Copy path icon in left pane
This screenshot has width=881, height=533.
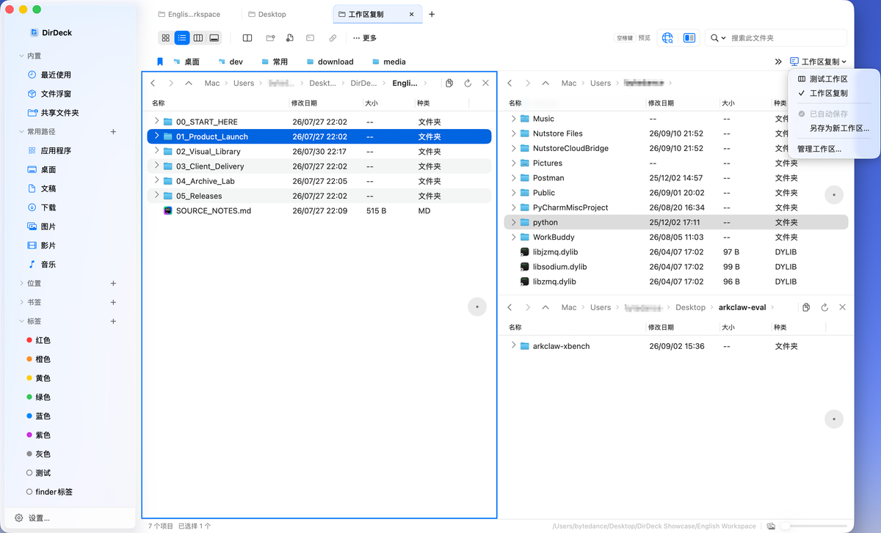coord(449,83)
